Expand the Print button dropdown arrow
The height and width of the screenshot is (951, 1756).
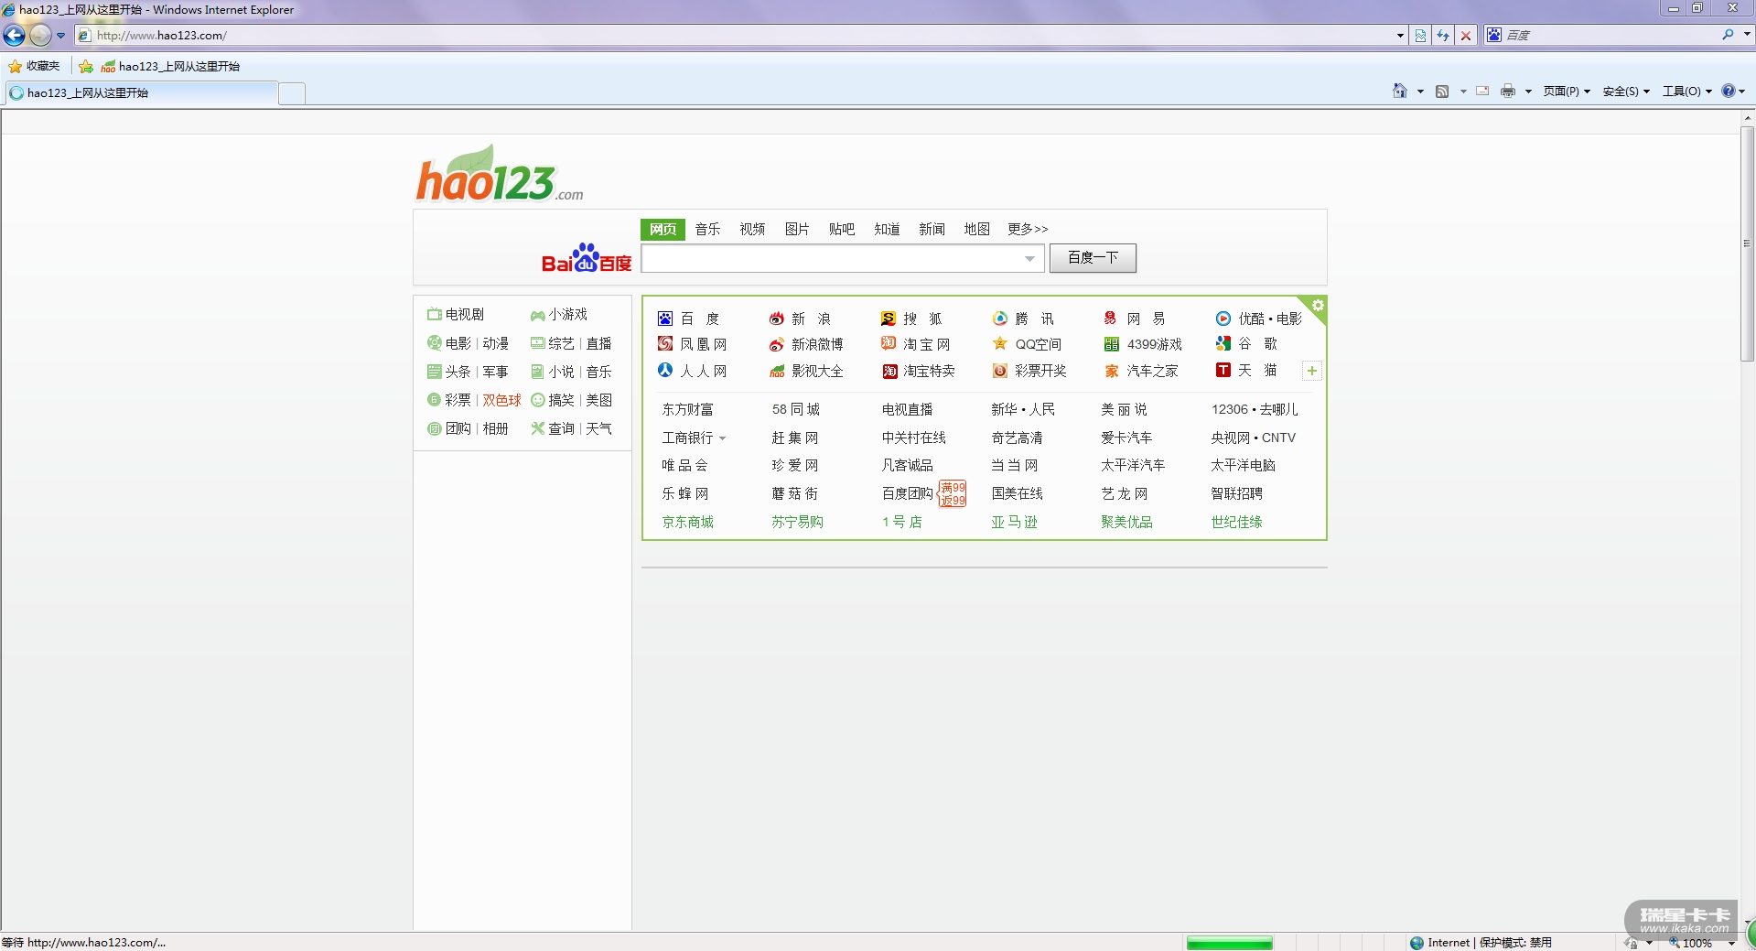pyautogui.click(x=1528, y=92)
